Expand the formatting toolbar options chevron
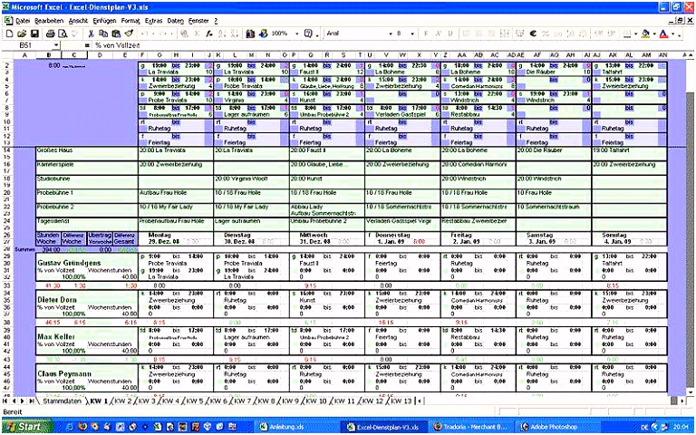The height and width of the screenshot is (435, 696). point(679,34)
